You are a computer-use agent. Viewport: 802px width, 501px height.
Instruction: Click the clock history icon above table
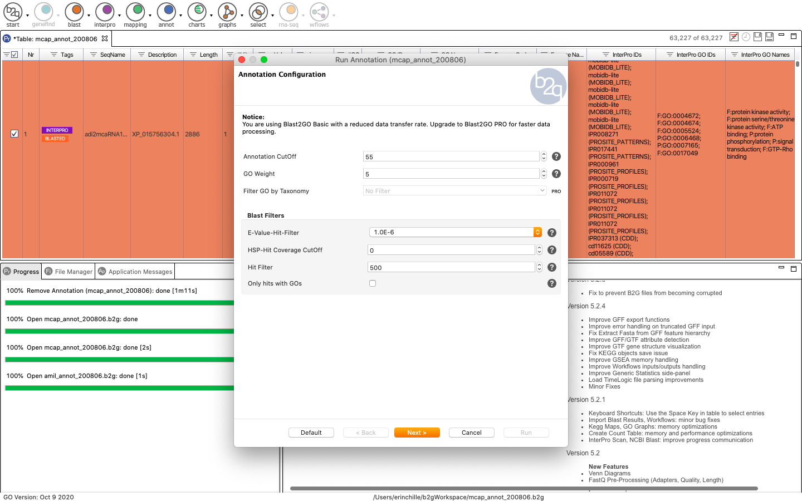pos(746,37)
